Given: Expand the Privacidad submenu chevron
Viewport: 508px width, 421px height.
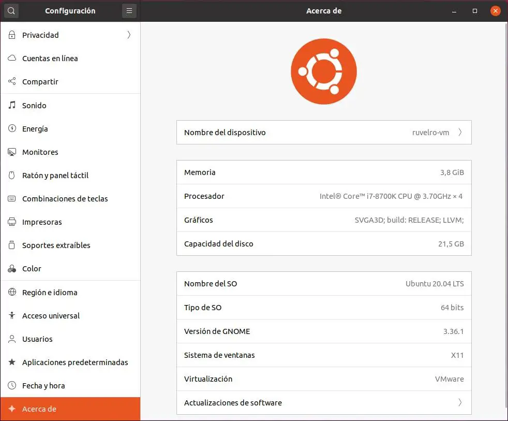Looking at the screenshot, I should 129,35.
